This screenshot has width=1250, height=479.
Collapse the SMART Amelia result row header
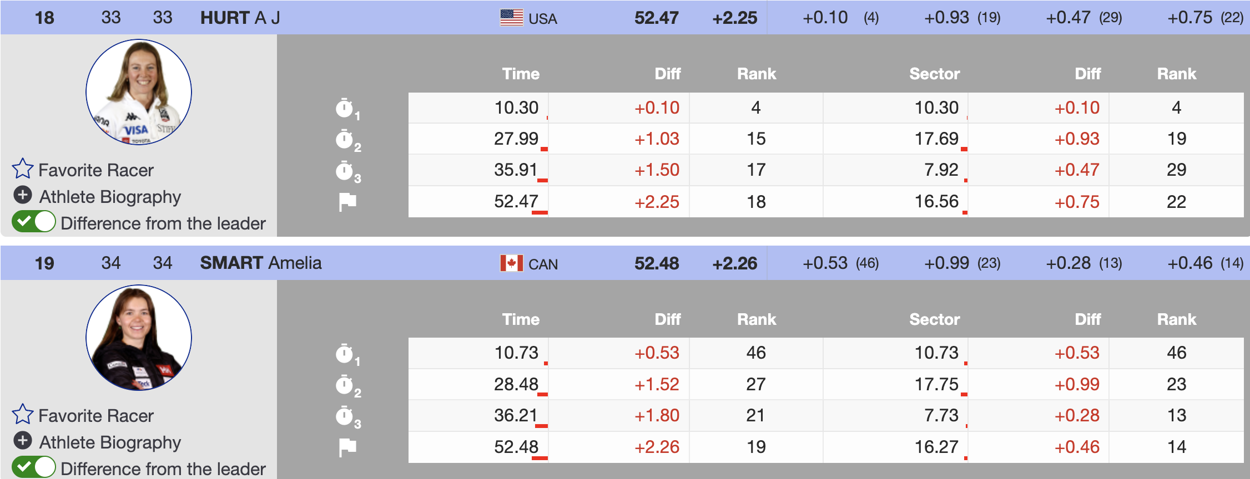(261, 263)
